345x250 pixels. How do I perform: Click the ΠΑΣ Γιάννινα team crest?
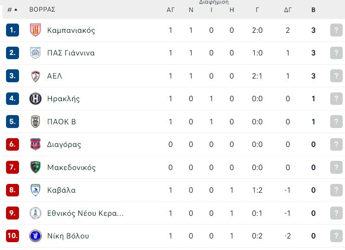[35, 53]
